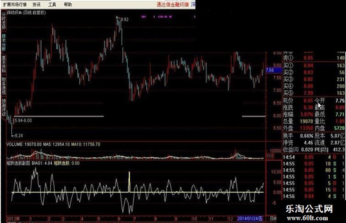Click the tick row with volume 80
Viewport: 346px width, 223px height.
pos(314,170)
